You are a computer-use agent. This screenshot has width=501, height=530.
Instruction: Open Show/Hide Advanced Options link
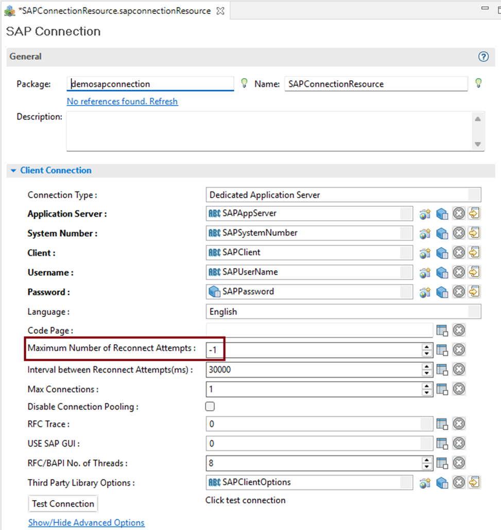87,523
